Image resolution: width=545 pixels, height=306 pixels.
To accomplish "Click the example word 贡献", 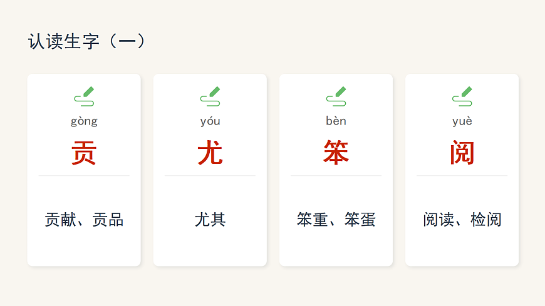I will pyautogui.click(x=60, y=220).
